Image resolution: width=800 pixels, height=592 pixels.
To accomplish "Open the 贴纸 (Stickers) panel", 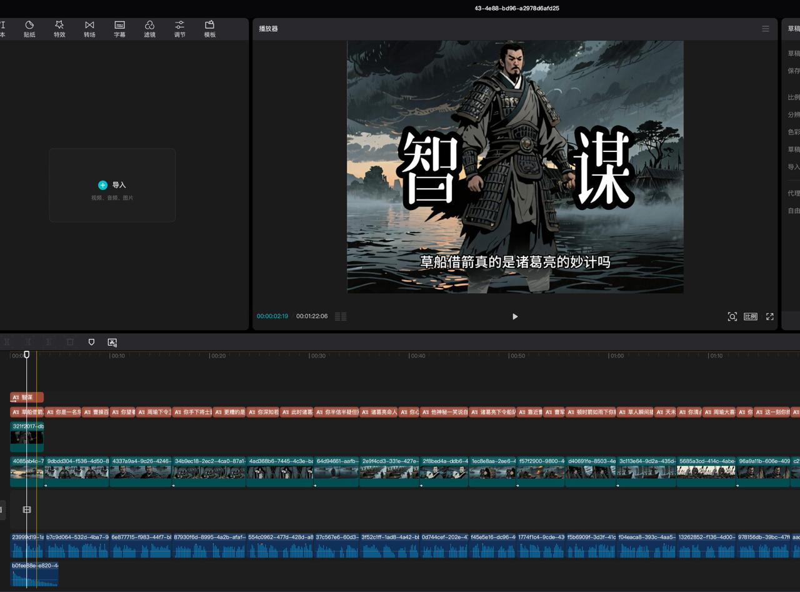I will coord(29,28).
